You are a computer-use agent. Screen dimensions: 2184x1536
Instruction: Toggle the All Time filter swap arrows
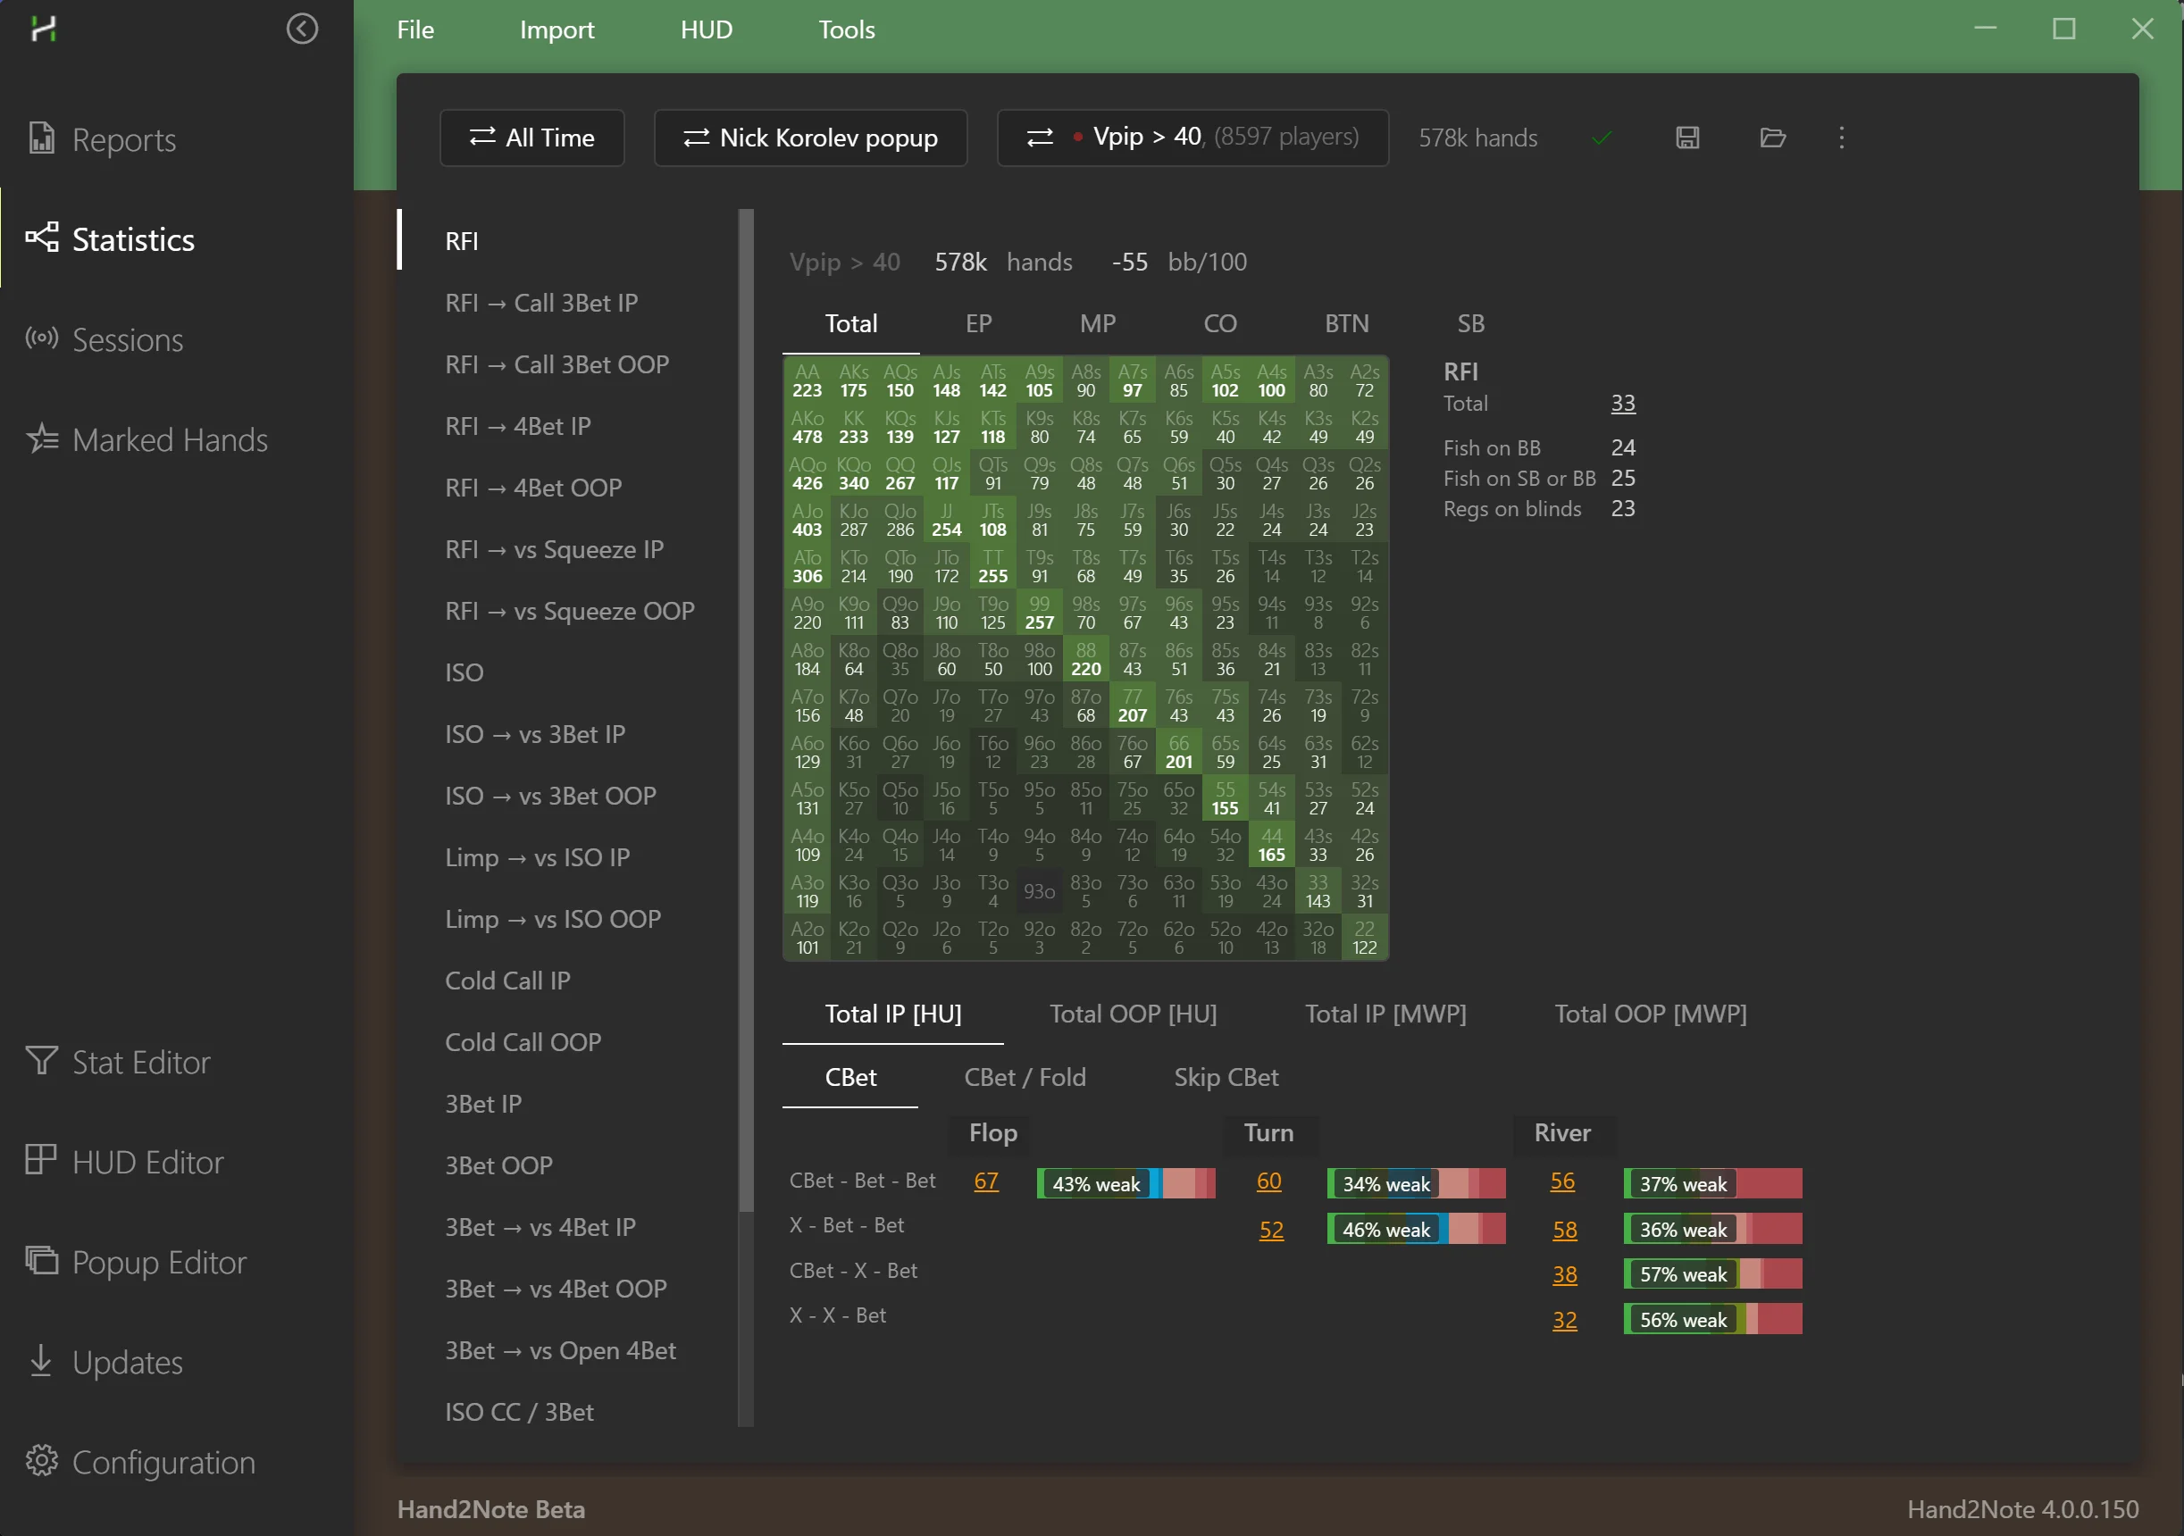click(x=483, y=138)
